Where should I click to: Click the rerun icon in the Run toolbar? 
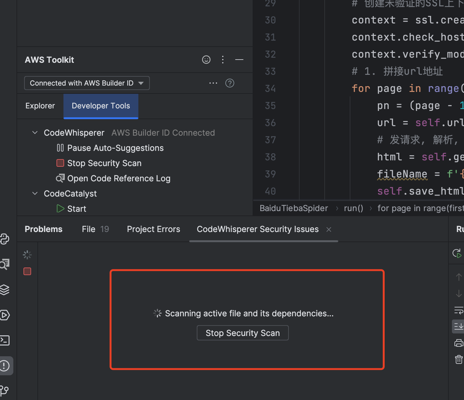457,253
